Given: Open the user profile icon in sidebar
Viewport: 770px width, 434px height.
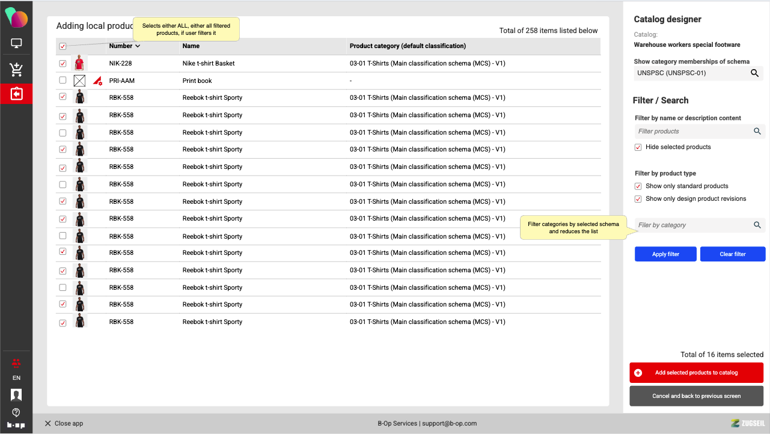Looking at the screenshot, I should click(16, 395).
